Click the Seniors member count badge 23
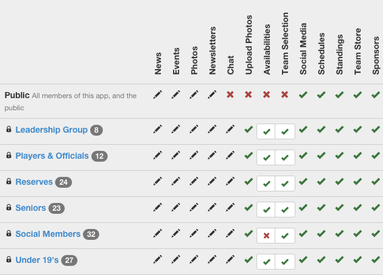Screen dimensions: 383x275 click(56, 208)
